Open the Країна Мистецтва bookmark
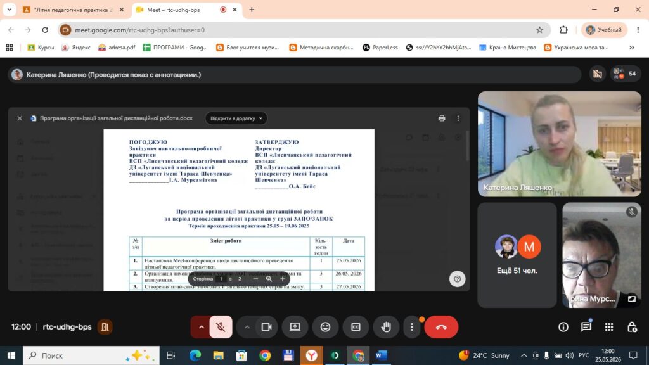649x365 pixels. pyautogui.click(x=507, y=48)
